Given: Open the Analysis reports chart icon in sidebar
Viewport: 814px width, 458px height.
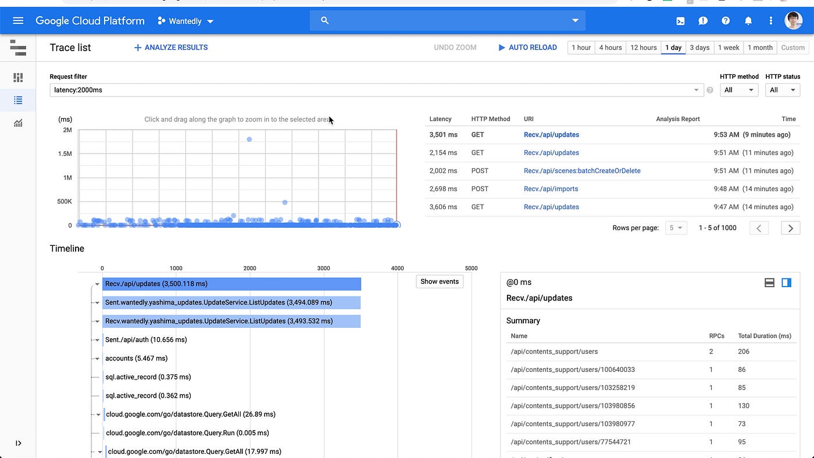Looking at the screenshot, I should click(x=17, y=123).
